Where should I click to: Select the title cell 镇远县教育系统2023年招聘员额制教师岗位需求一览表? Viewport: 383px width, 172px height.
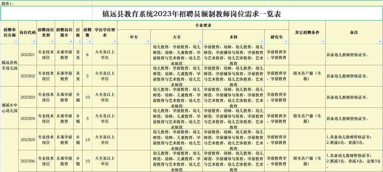(x=191, y=13)
